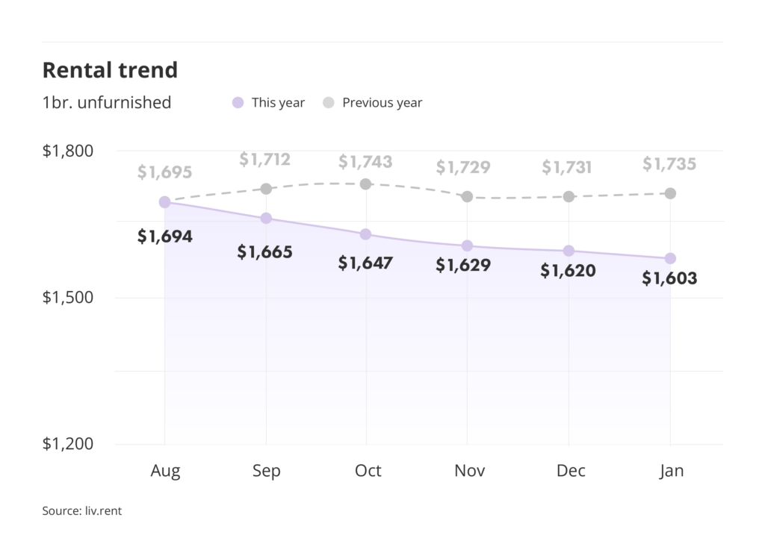This screenshot has height=535, width=765.
Task: Click the gray 'Previous year' legend dot
Action: (329, 103)
